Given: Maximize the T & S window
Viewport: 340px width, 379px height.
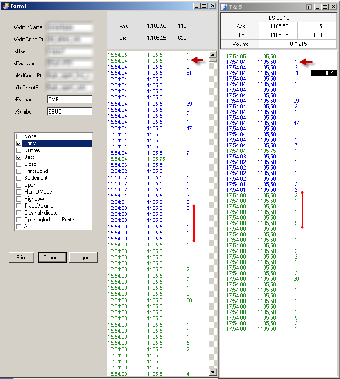Looking at the screenshot, I should pos(325,7).
